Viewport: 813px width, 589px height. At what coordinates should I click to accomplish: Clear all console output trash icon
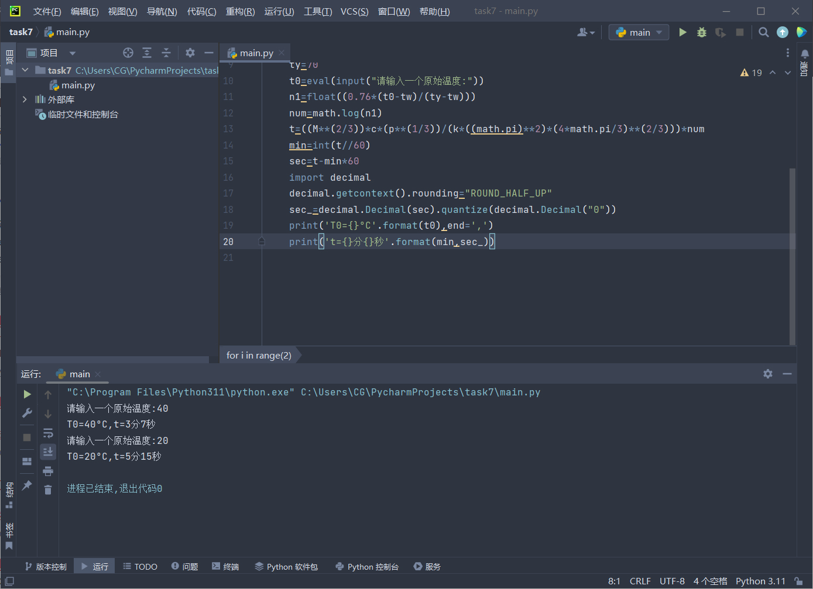click(48, 490)
